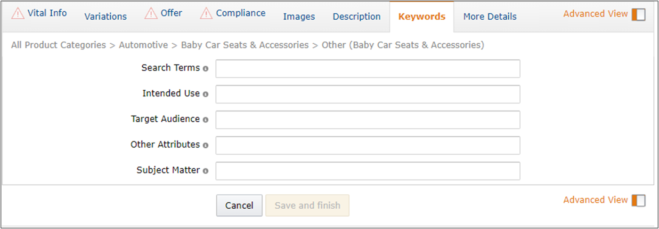Click the Subject Matter input field
The height and width of the screenshot is (229, 659).
coord(367,171)
